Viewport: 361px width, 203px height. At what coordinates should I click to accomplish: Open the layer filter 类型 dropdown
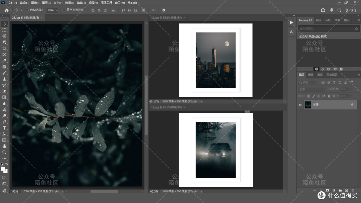click(x=308, y=82)
